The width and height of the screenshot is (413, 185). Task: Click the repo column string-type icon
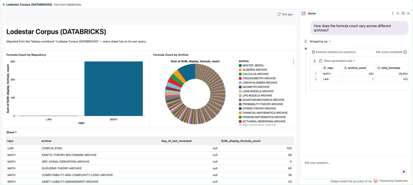[325, 68]
